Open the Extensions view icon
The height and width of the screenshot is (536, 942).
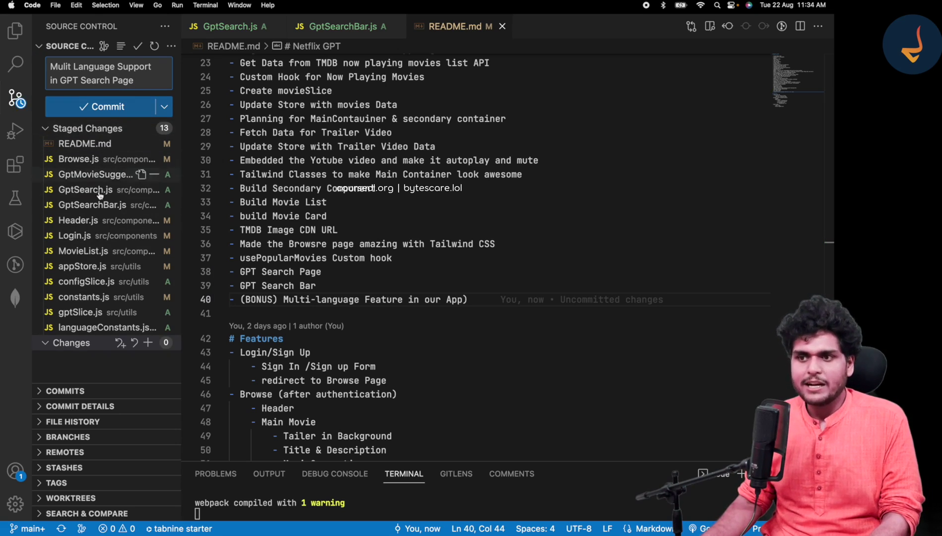(x=15, y=164)
